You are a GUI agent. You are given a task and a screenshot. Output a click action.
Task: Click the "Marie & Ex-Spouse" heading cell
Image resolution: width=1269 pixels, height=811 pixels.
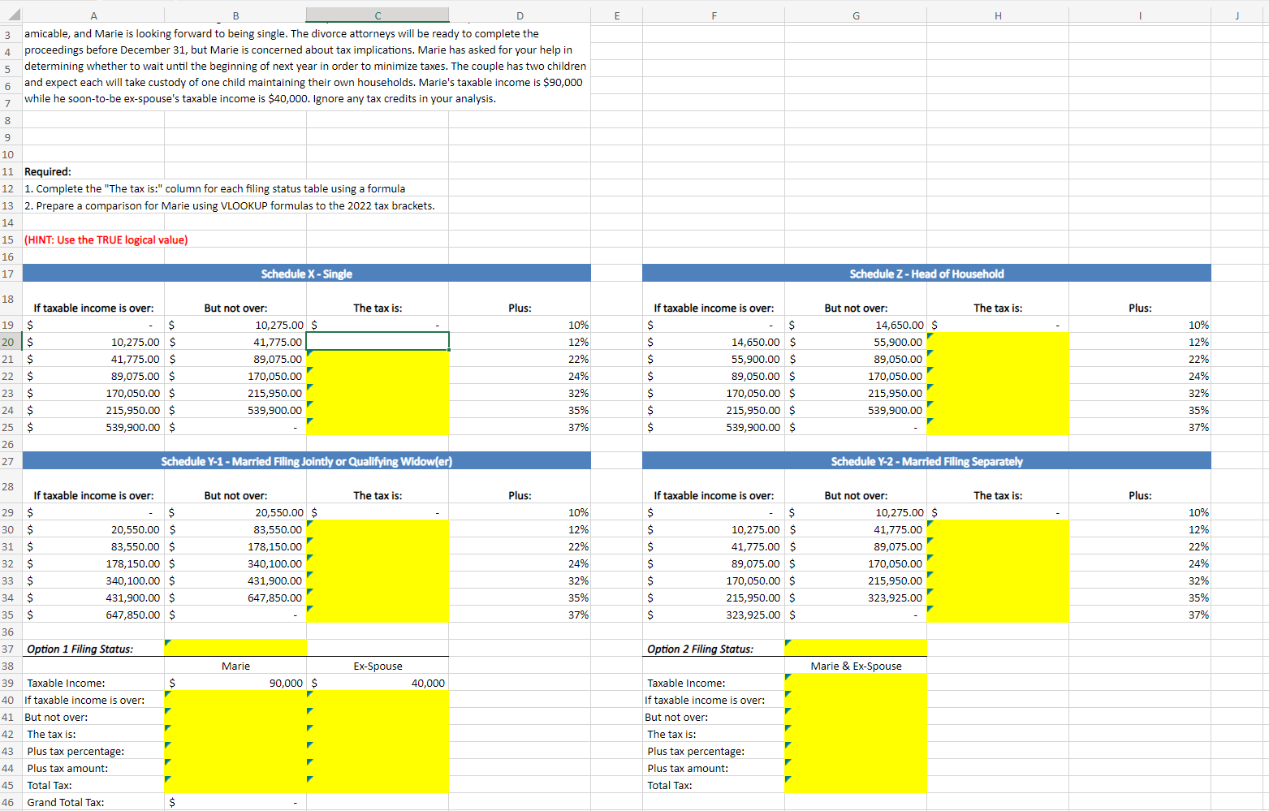coord(856,666)
